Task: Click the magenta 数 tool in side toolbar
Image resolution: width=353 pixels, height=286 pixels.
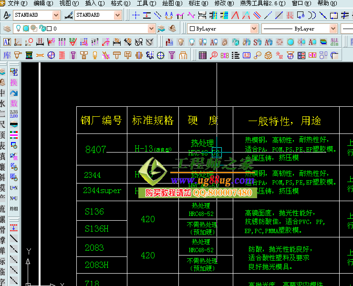Action: point(13,103)
